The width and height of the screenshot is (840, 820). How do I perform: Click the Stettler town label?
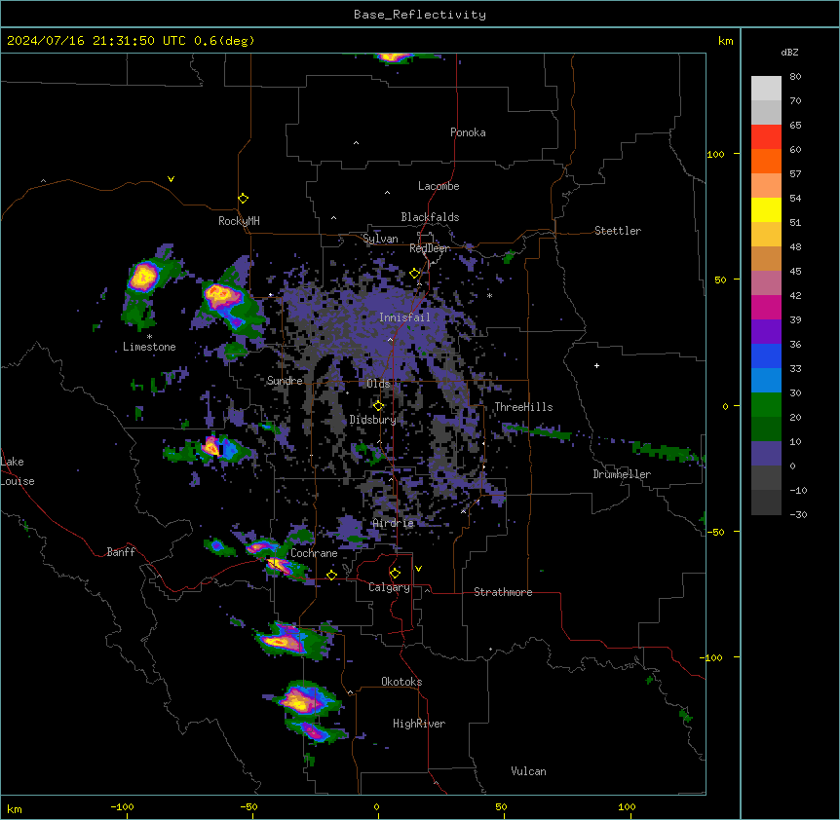617,231
